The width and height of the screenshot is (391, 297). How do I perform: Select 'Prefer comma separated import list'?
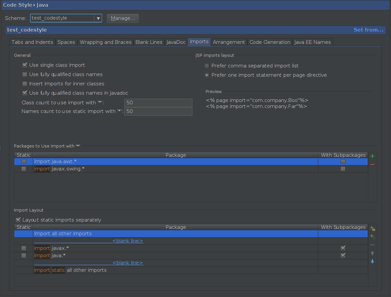coord(206,66)
